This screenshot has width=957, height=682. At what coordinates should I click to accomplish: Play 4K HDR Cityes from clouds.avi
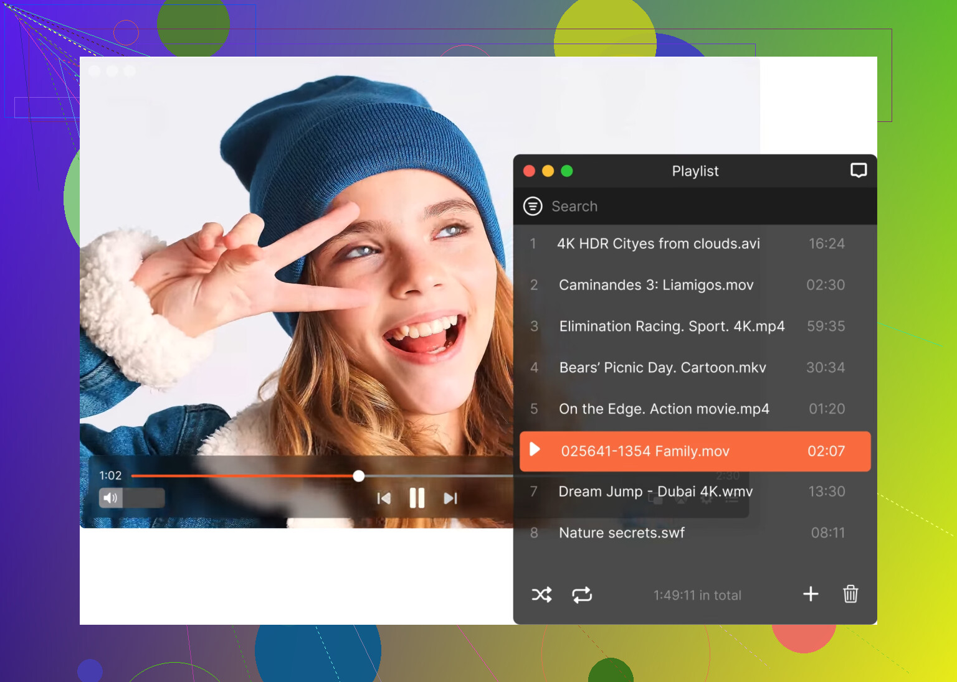coord(695,243)
